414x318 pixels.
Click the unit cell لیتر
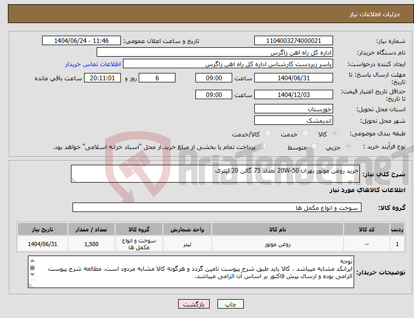[x=187, y=244]
